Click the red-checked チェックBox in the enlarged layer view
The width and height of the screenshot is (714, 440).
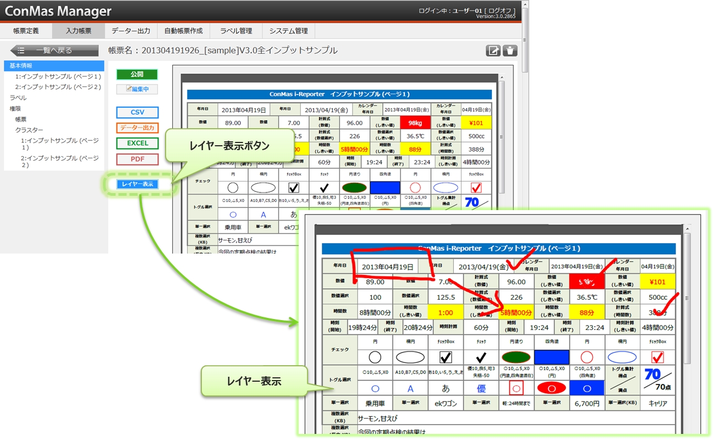pyautogui.click(x=657, y=358)
